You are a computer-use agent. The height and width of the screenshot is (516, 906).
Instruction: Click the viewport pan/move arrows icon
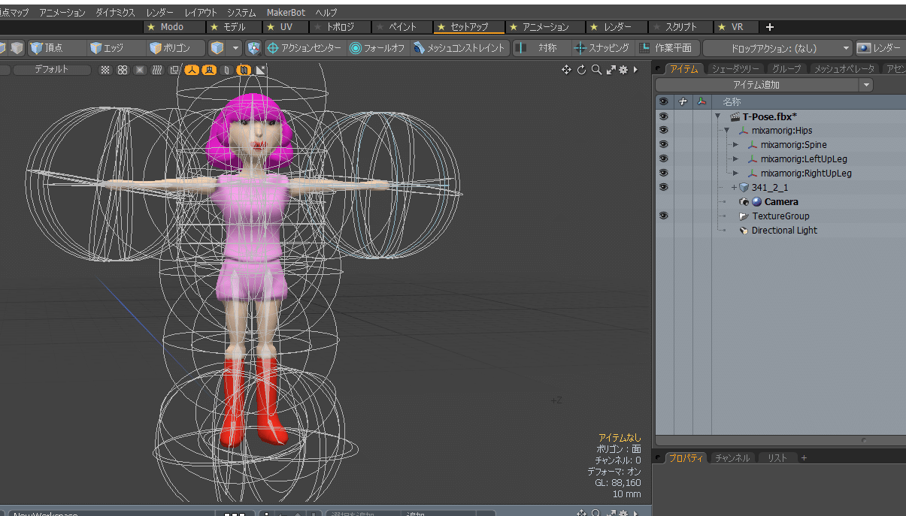coord(566,70)
